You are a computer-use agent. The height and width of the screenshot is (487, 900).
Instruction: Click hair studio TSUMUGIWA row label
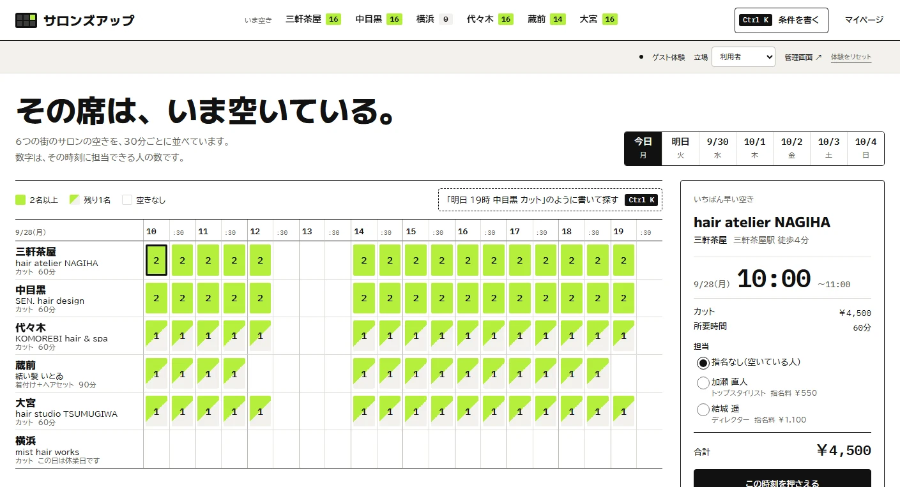66,414
